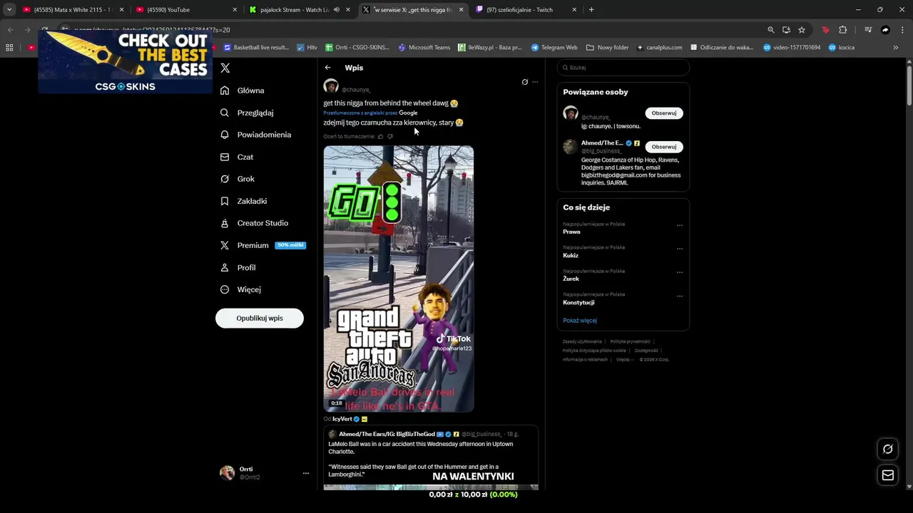Screen dimensions: 913x513
Task: Open @chaunye_ avatar on the post
Action: click(x=331, y=86)
